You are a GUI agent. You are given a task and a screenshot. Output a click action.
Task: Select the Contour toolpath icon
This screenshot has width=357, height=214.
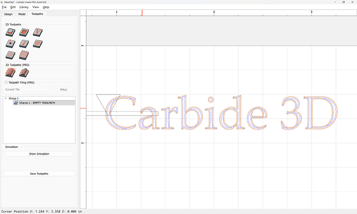click(10, 32)
